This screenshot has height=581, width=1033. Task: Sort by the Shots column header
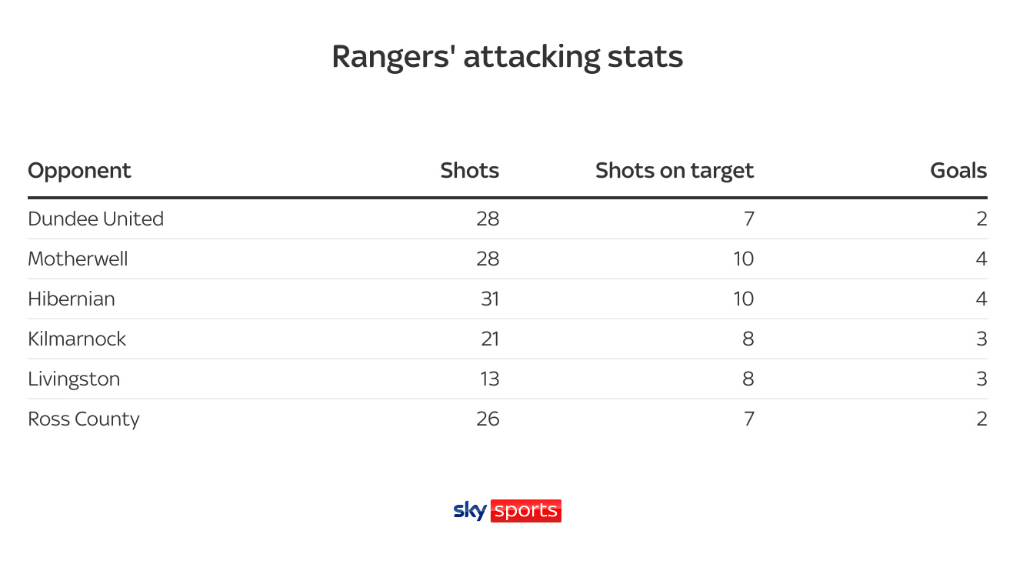click(x=469, y=170)
